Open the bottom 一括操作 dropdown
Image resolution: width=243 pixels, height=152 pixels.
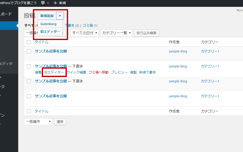[x=38, y=122]
